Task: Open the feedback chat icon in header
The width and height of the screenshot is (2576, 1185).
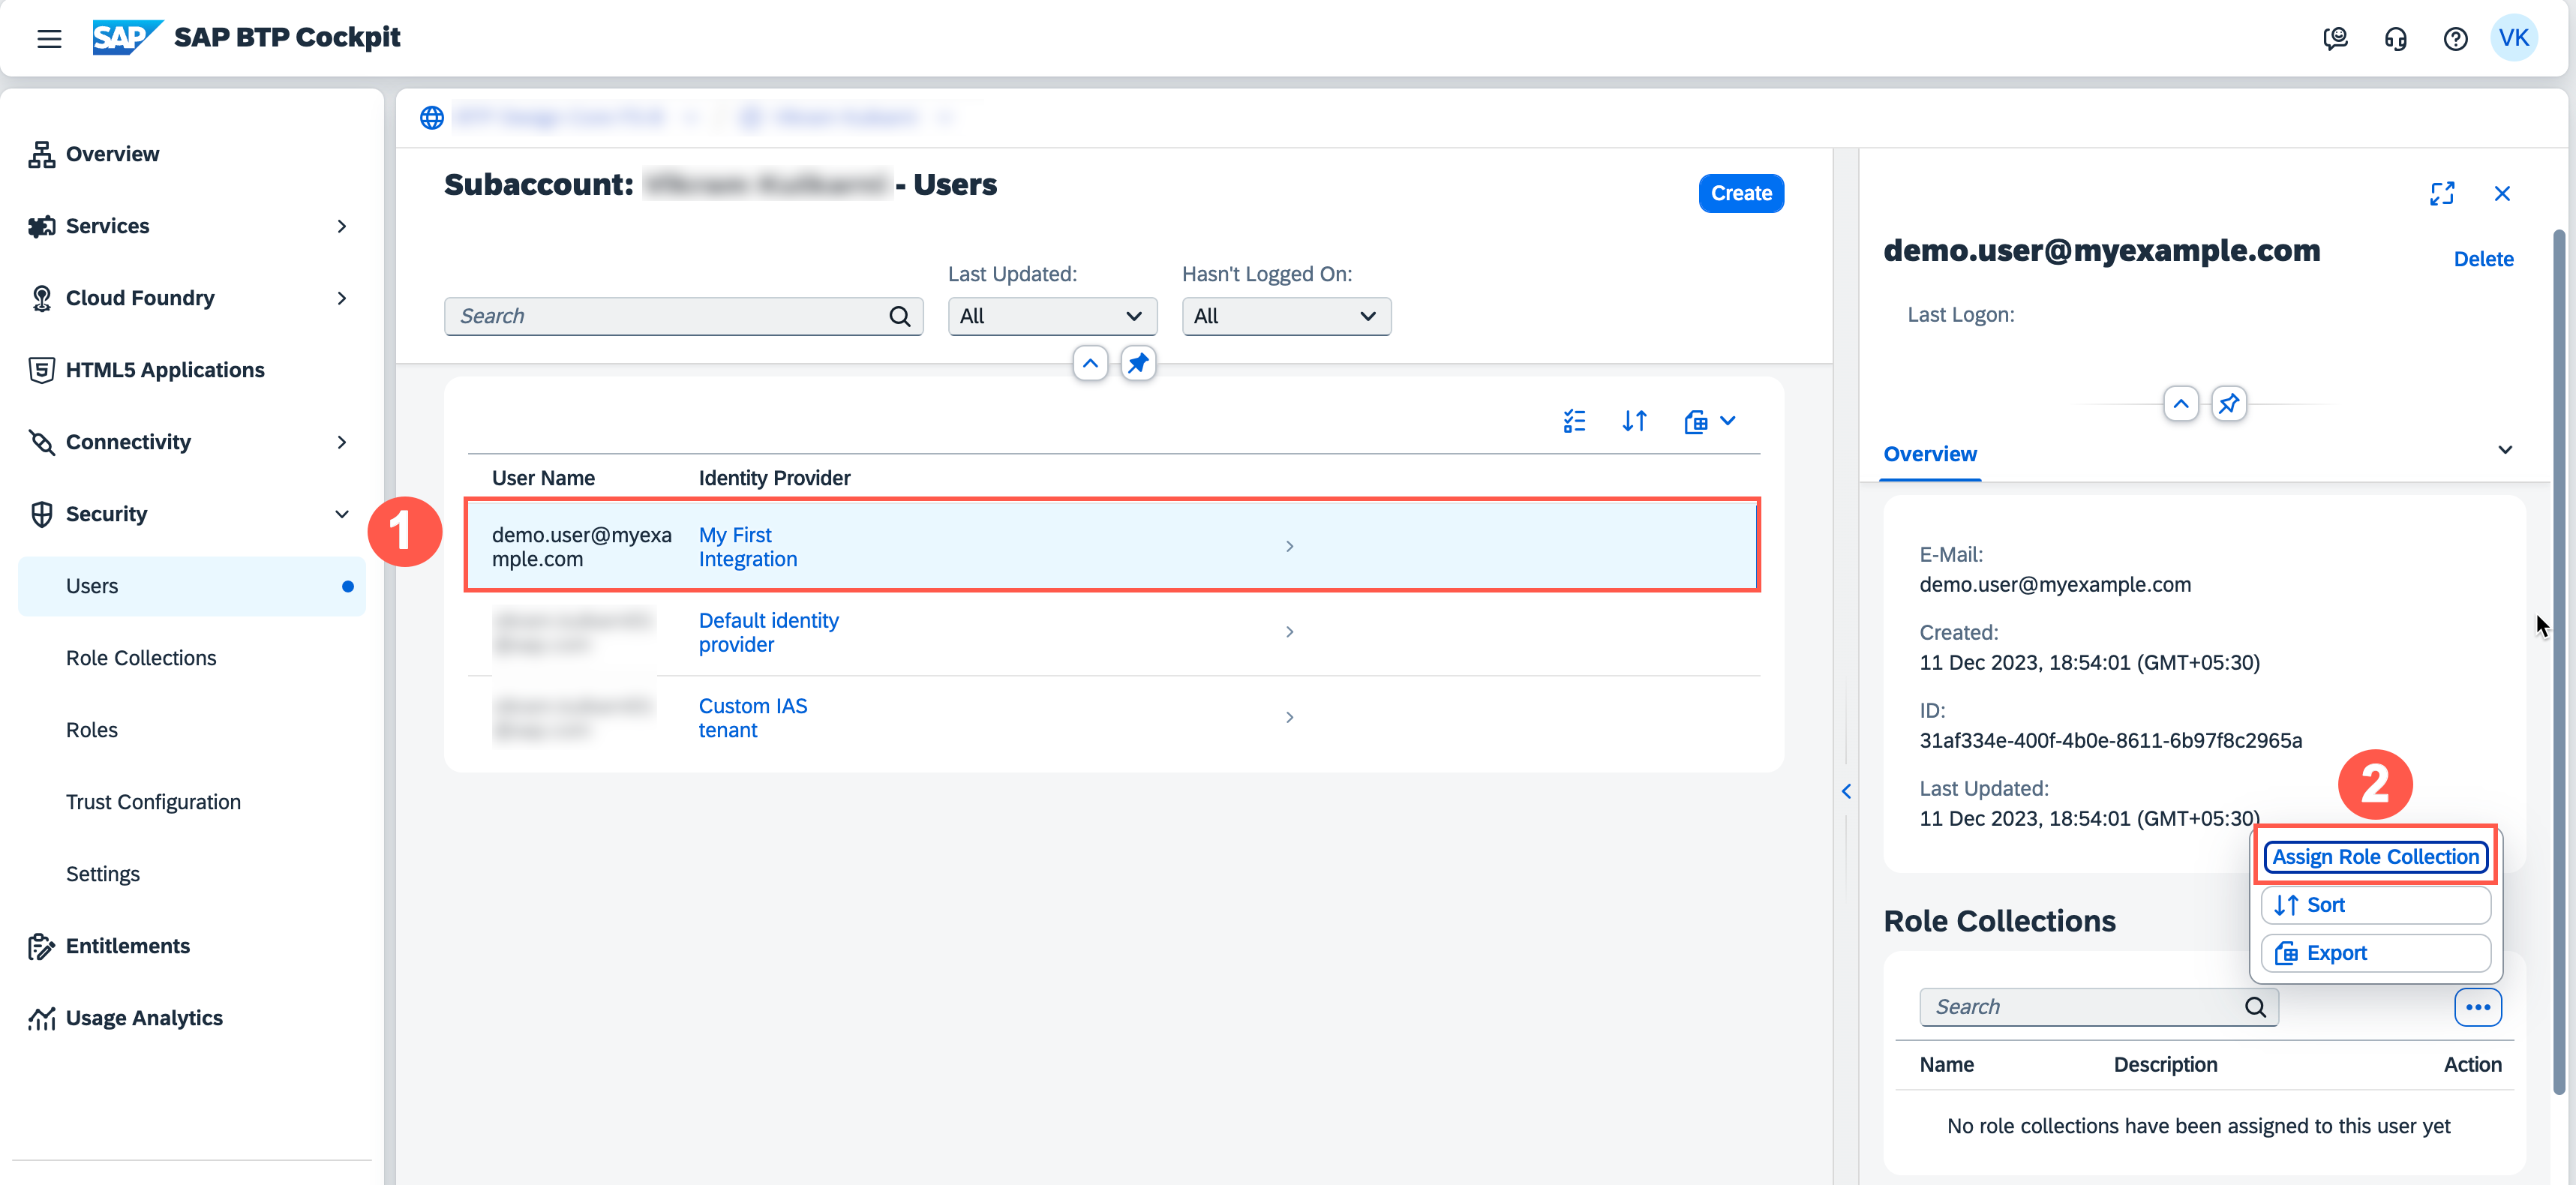Action: click(x=2335, y=38)
